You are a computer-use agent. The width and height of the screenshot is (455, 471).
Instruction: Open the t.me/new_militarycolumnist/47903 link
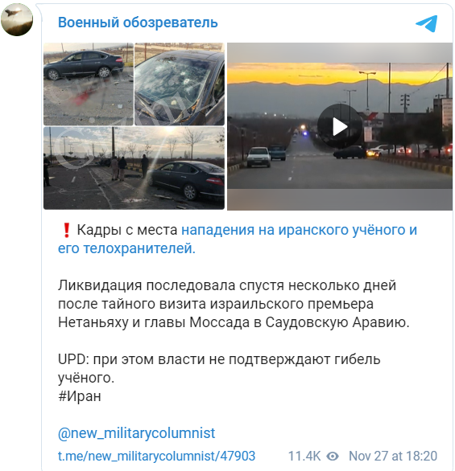coord(156,457)
